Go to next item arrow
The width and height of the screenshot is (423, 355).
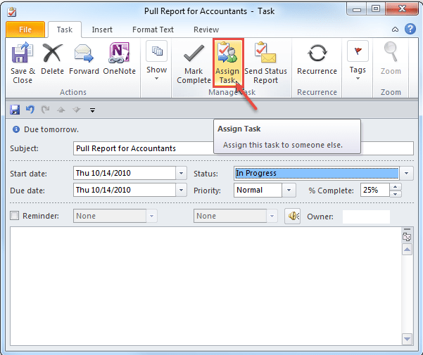(x=77, y=110)
